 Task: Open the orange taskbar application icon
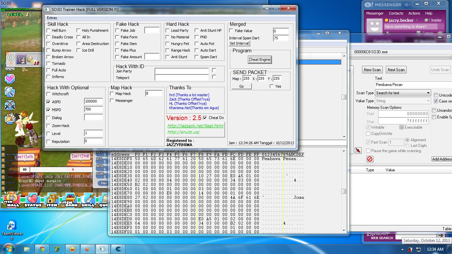pos(87,249)
